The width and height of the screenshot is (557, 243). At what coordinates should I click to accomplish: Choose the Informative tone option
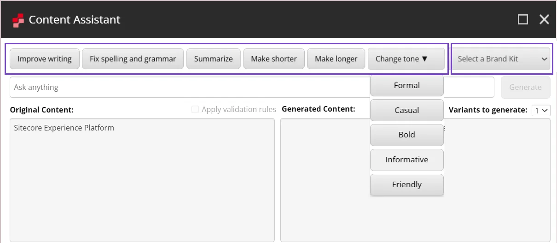[407, 160]
